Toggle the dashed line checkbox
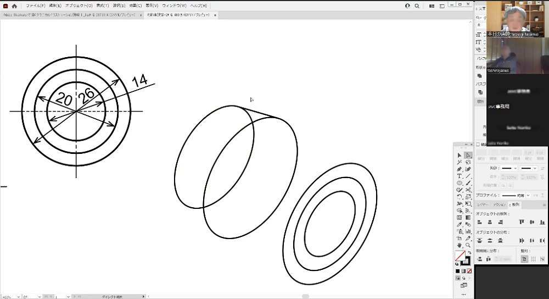 pos(478,145)
